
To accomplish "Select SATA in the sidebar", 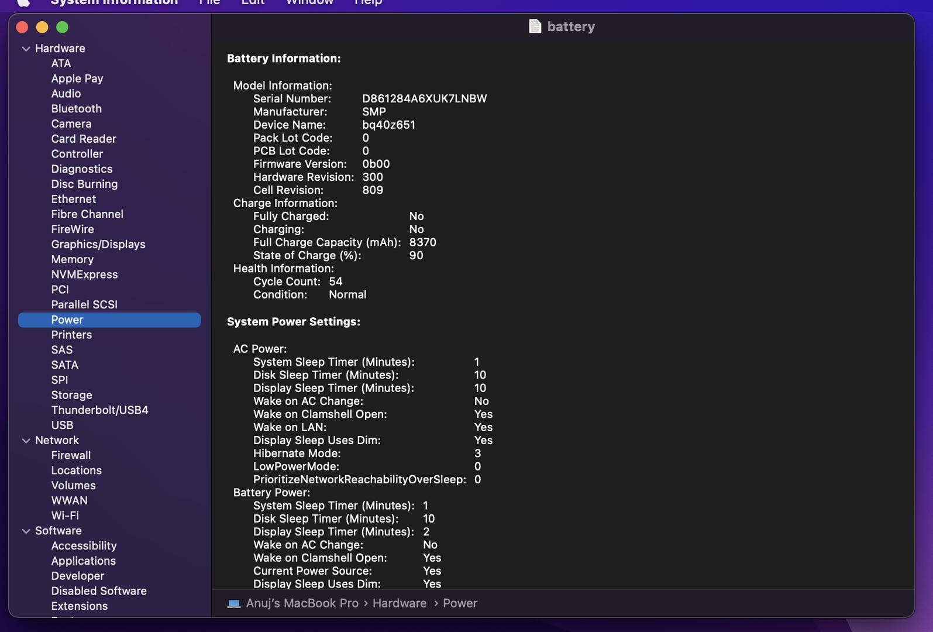I will click(64, 365).
